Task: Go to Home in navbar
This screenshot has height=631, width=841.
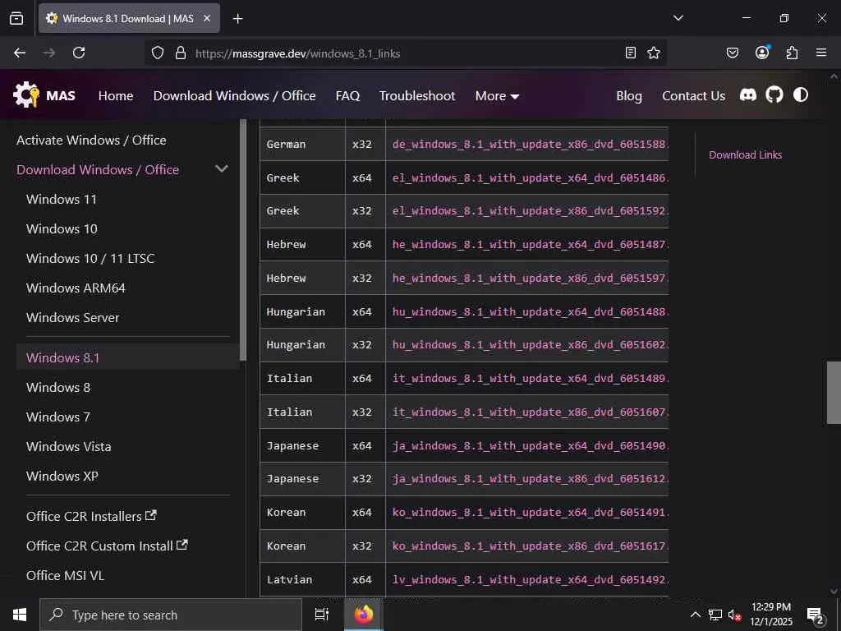Action: tap(116, 96)
